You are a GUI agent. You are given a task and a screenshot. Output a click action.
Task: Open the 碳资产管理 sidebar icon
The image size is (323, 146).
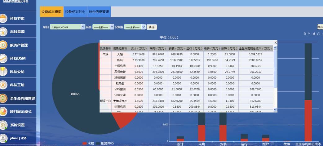[3, 45]
